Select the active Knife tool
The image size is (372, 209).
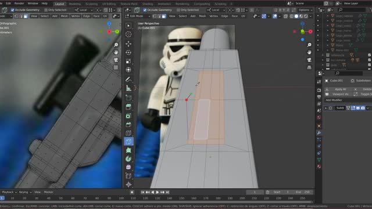point(128,142)
